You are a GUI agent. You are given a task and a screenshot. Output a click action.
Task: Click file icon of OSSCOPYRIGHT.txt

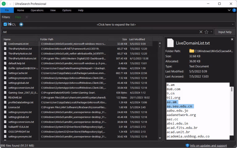click(5, 132)
